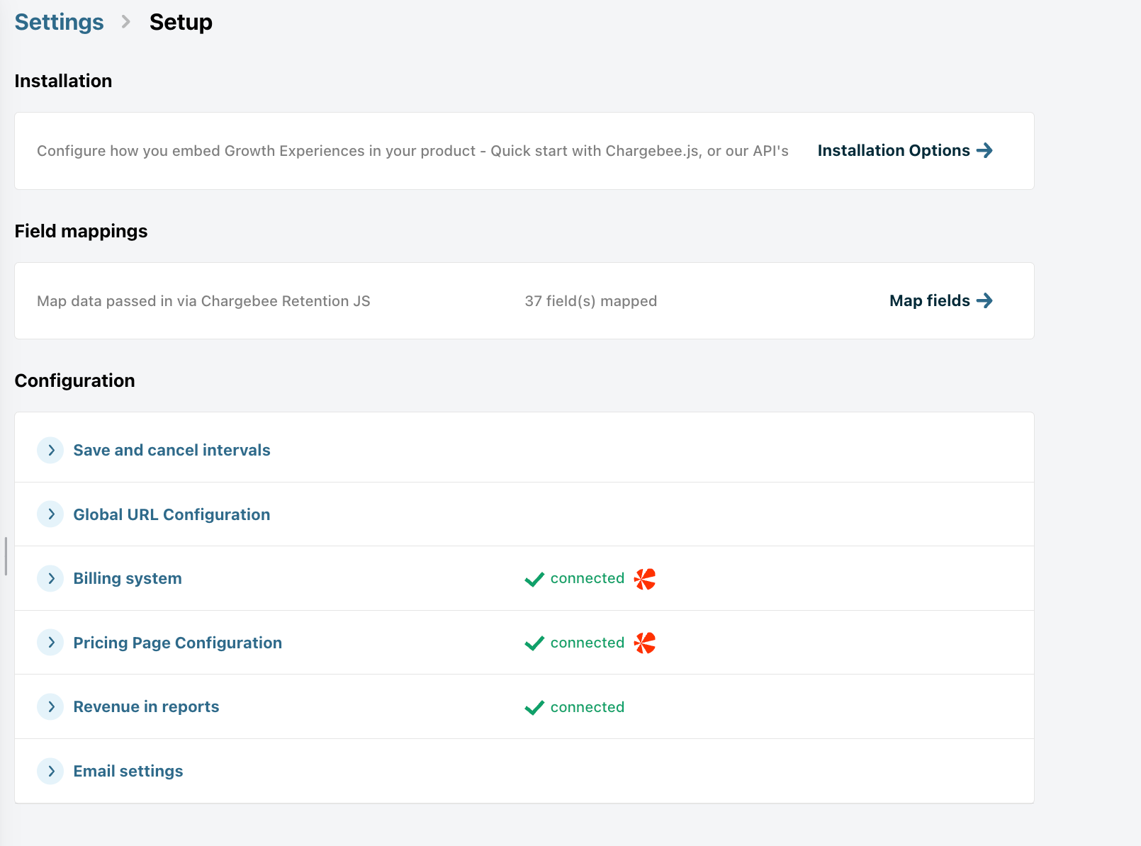Click the Configuration heading
The width and height of the screenshot is (1141, 846).
(74, 380)
